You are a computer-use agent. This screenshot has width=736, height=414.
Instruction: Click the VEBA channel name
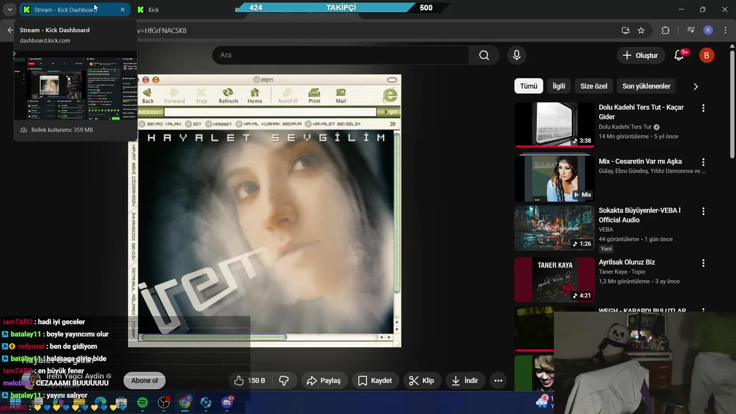coord(606,229)
